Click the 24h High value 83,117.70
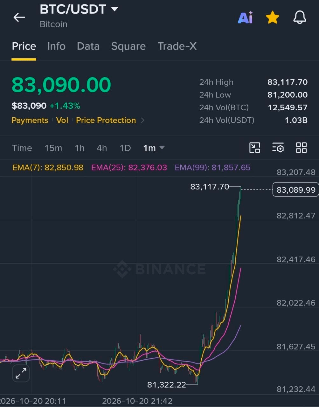Screen dimensions: 319x407 (x=288, y=82)
